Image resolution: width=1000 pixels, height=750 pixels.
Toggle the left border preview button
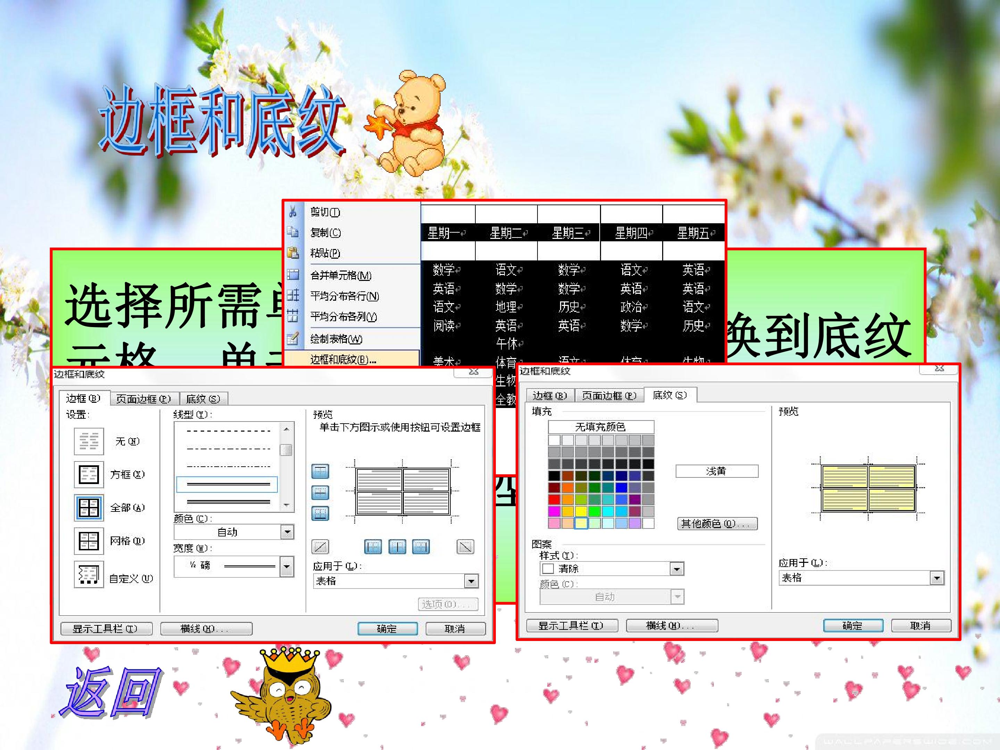point(373,547)
